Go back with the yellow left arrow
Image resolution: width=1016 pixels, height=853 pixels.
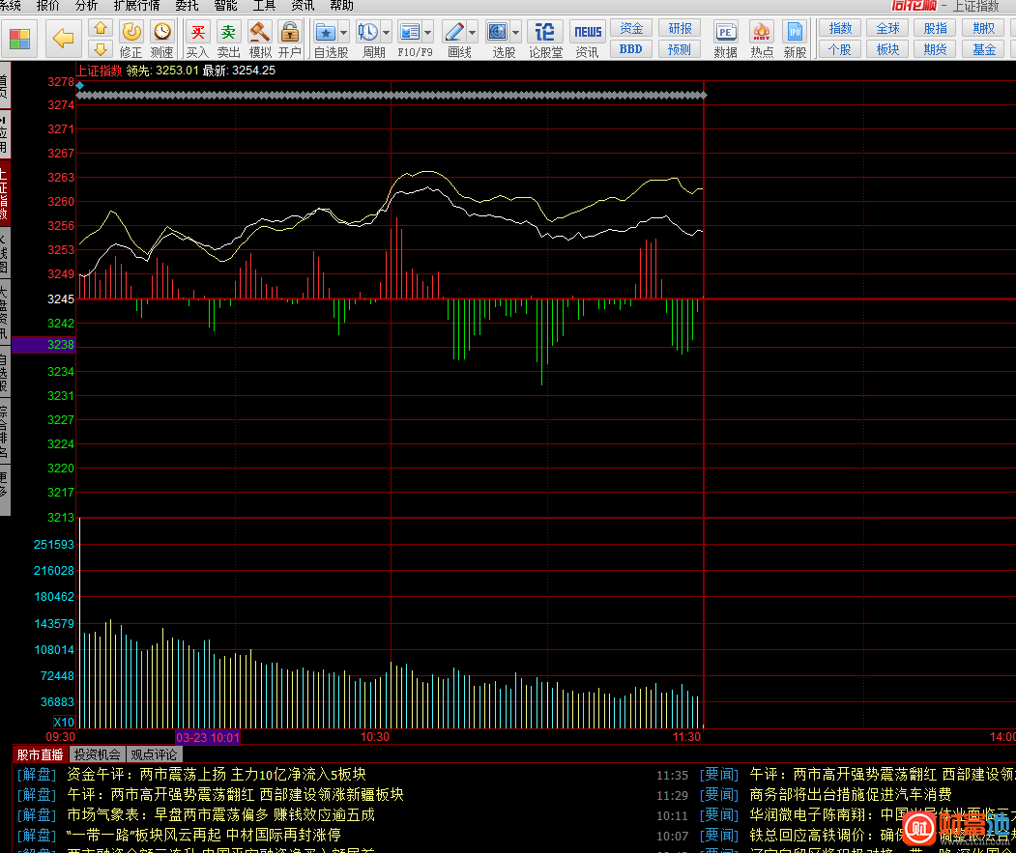pos(63,39)
